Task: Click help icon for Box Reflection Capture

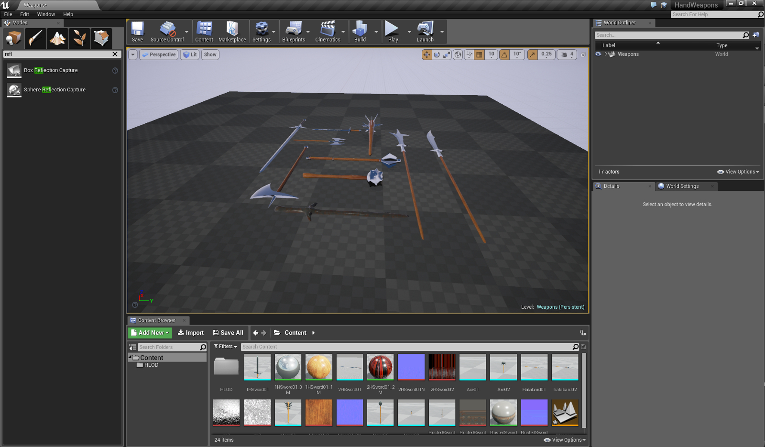Action: point(115,70)
